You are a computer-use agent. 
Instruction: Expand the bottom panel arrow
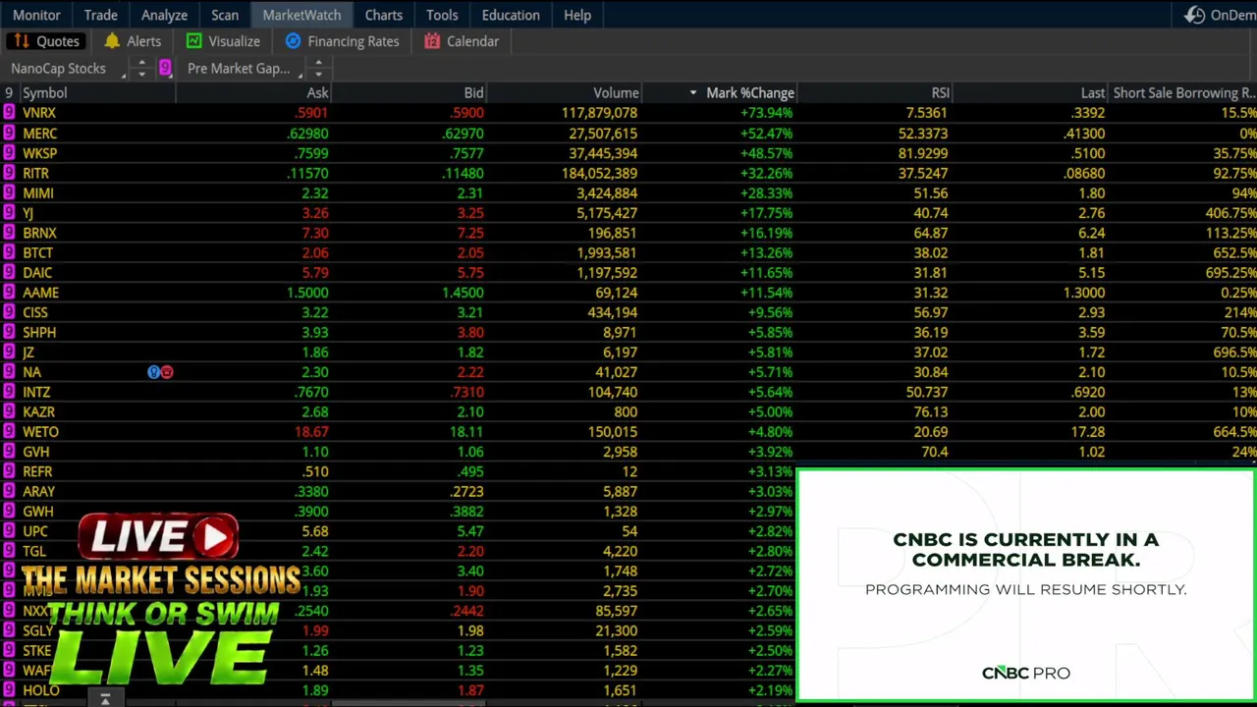click(x=105, y=699)
